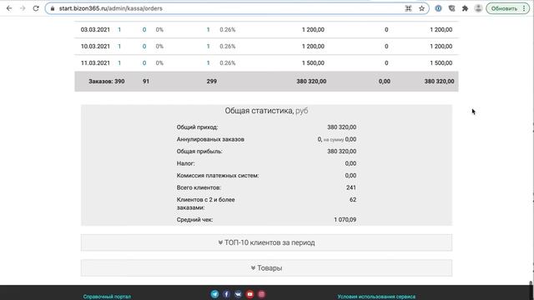Click the Налог label
534x300 pixels.
(185, 163)
